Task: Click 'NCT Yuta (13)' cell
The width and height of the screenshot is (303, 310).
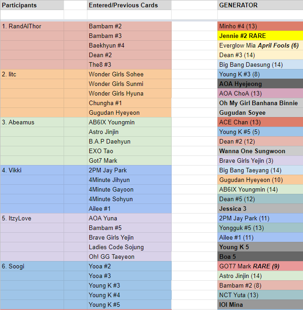Action: (260, 295)
